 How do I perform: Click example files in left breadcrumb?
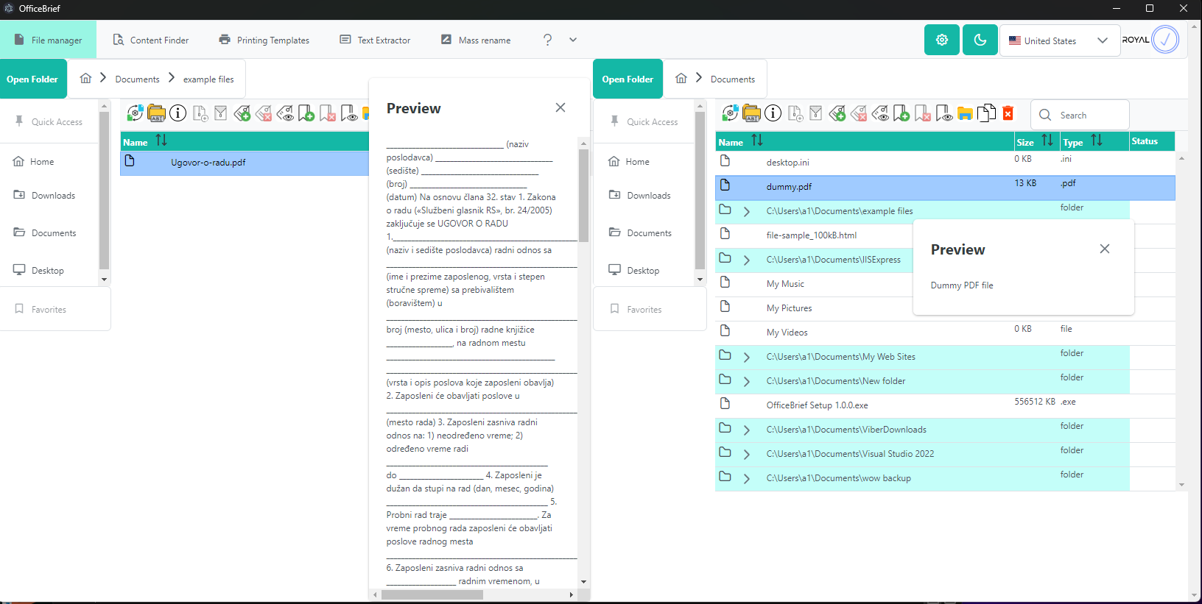tap(208, 79)
